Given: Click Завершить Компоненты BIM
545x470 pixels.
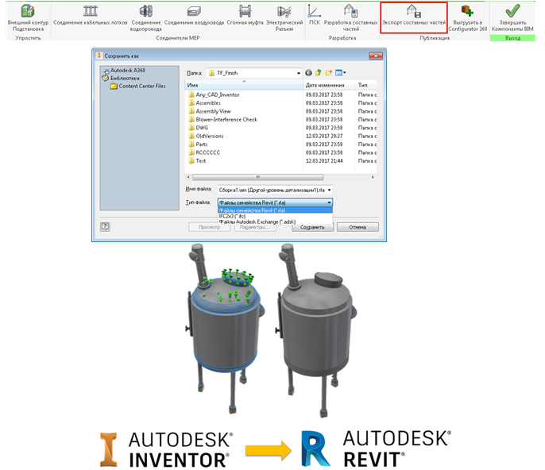Looking at the screenshot, I should 512,17.
